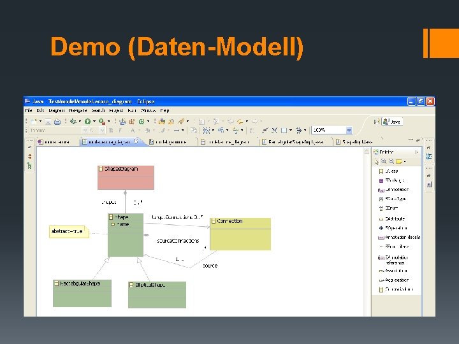Open the File menu
Image resolution: width=459 pixels, height=344 pixels.
click(x=29, y=111)
